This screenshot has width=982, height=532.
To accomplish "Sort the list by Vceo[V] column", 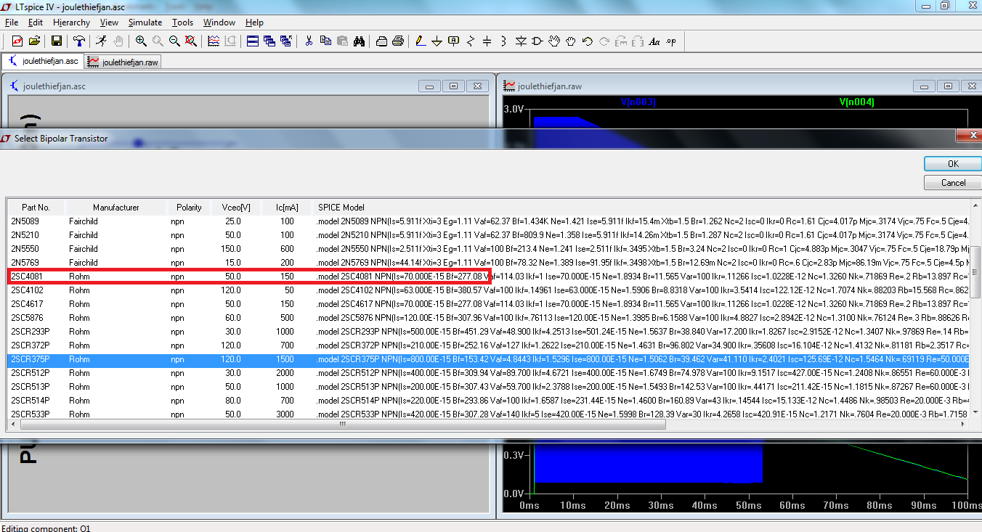I will 237,208.
